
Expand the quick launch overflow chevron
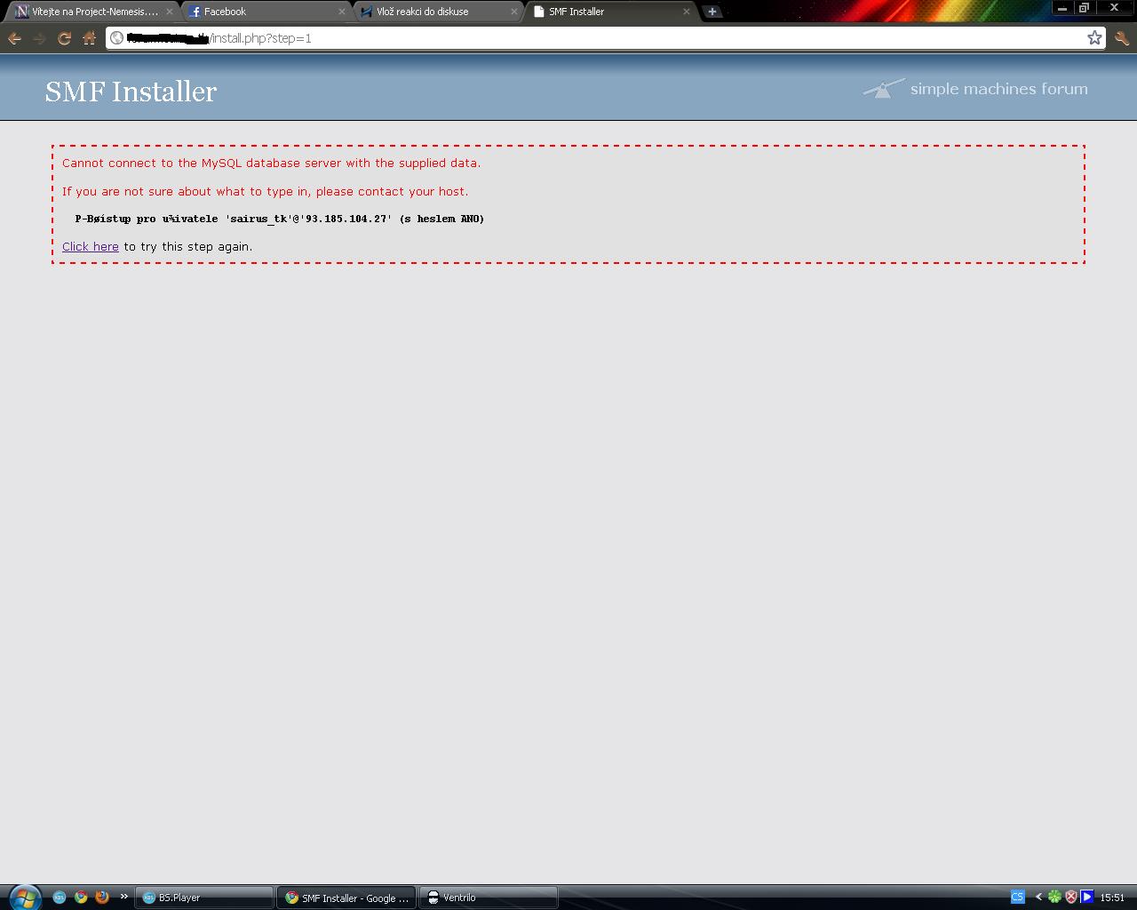[123, 897]
